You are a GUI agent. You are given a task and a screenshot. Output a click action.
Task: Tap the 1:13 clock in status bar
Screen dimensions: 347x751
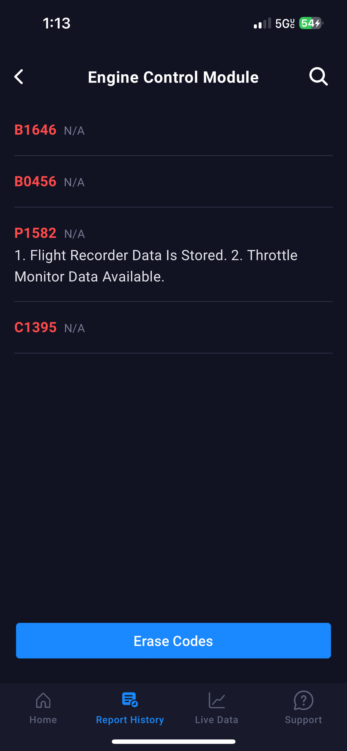click(57, 23)
